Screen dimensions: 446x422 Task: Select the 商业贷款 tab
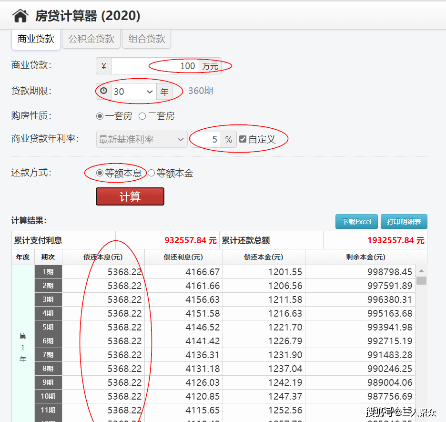coord(36,39)
